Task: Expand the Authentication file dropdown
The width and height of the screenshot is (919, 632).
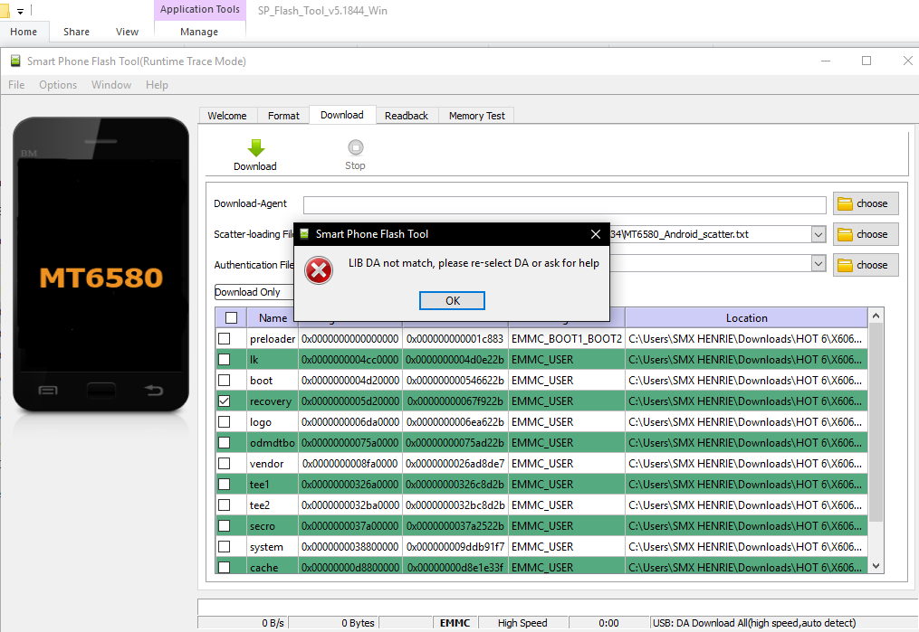Action: tap(818, 263)
